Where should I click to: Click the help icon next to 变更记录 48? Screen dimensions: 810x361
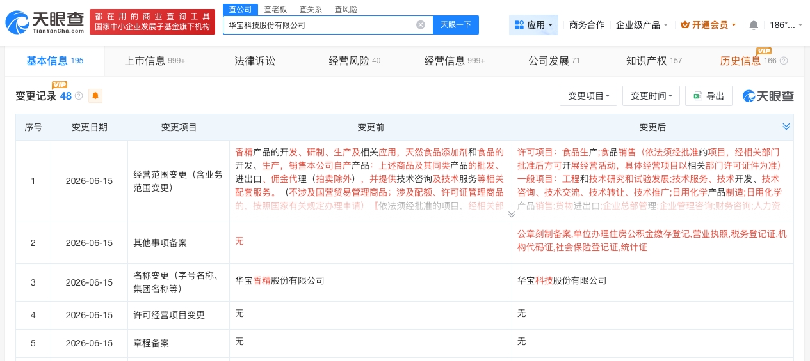click(x=79, y=96)
